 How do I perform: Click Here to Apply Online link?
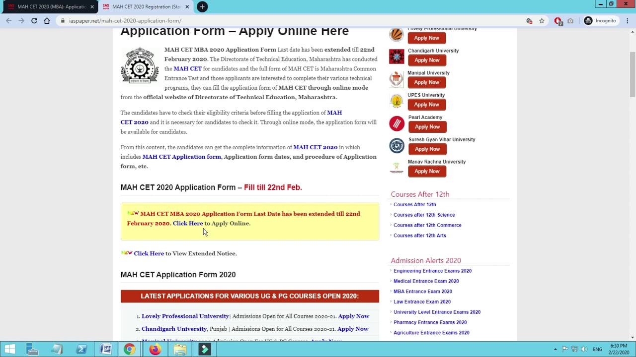click(x=188, y=223)
